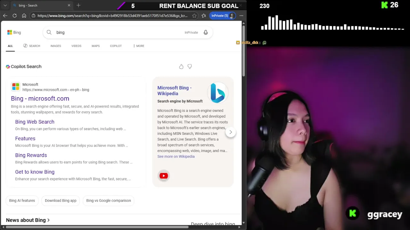The width and height of the screenshot is (410, 230).
Task: Open the favorites list icon
Action: pos(204,16)
